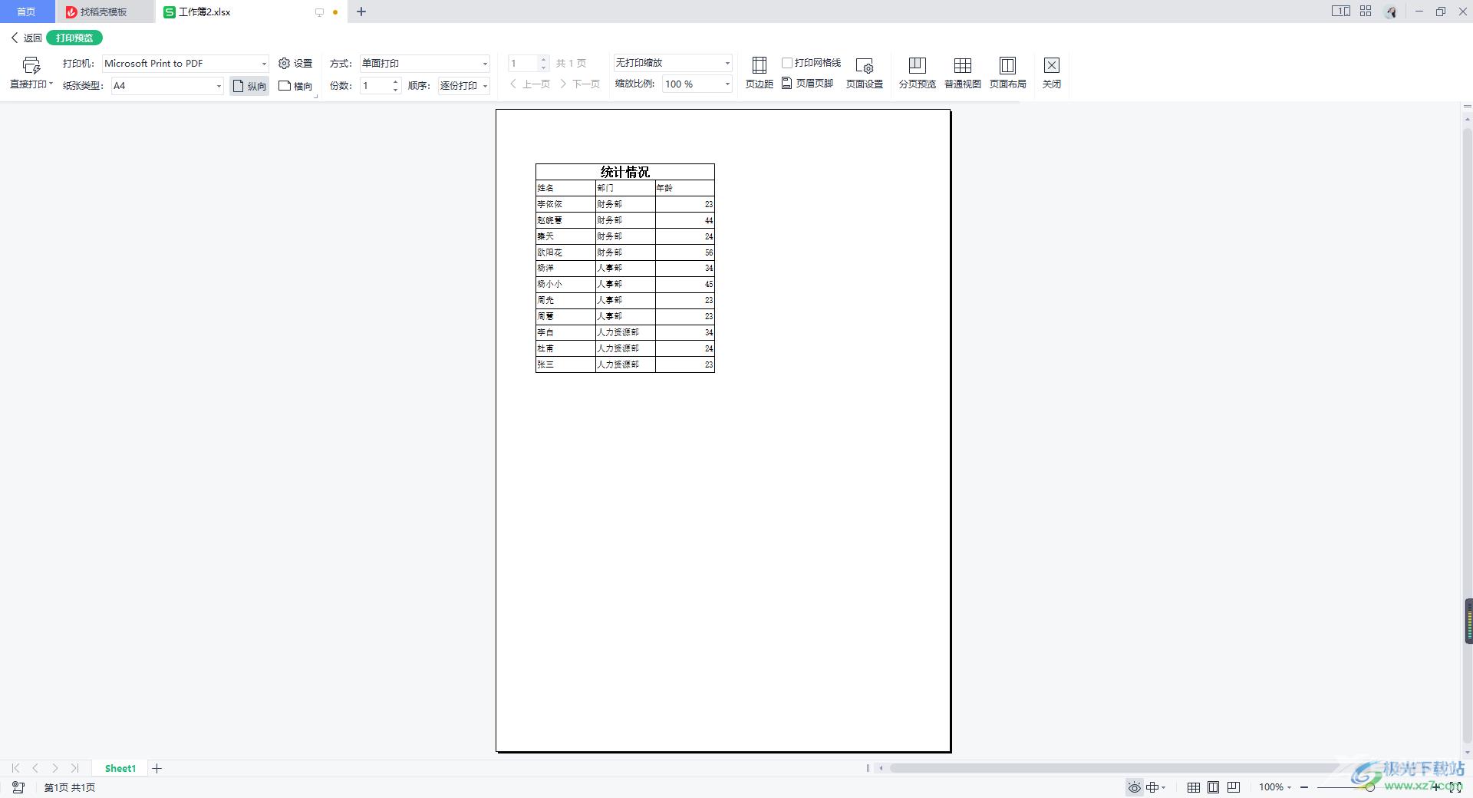
Task: Click the copies count input field
Action: click(x=376, y=86)
